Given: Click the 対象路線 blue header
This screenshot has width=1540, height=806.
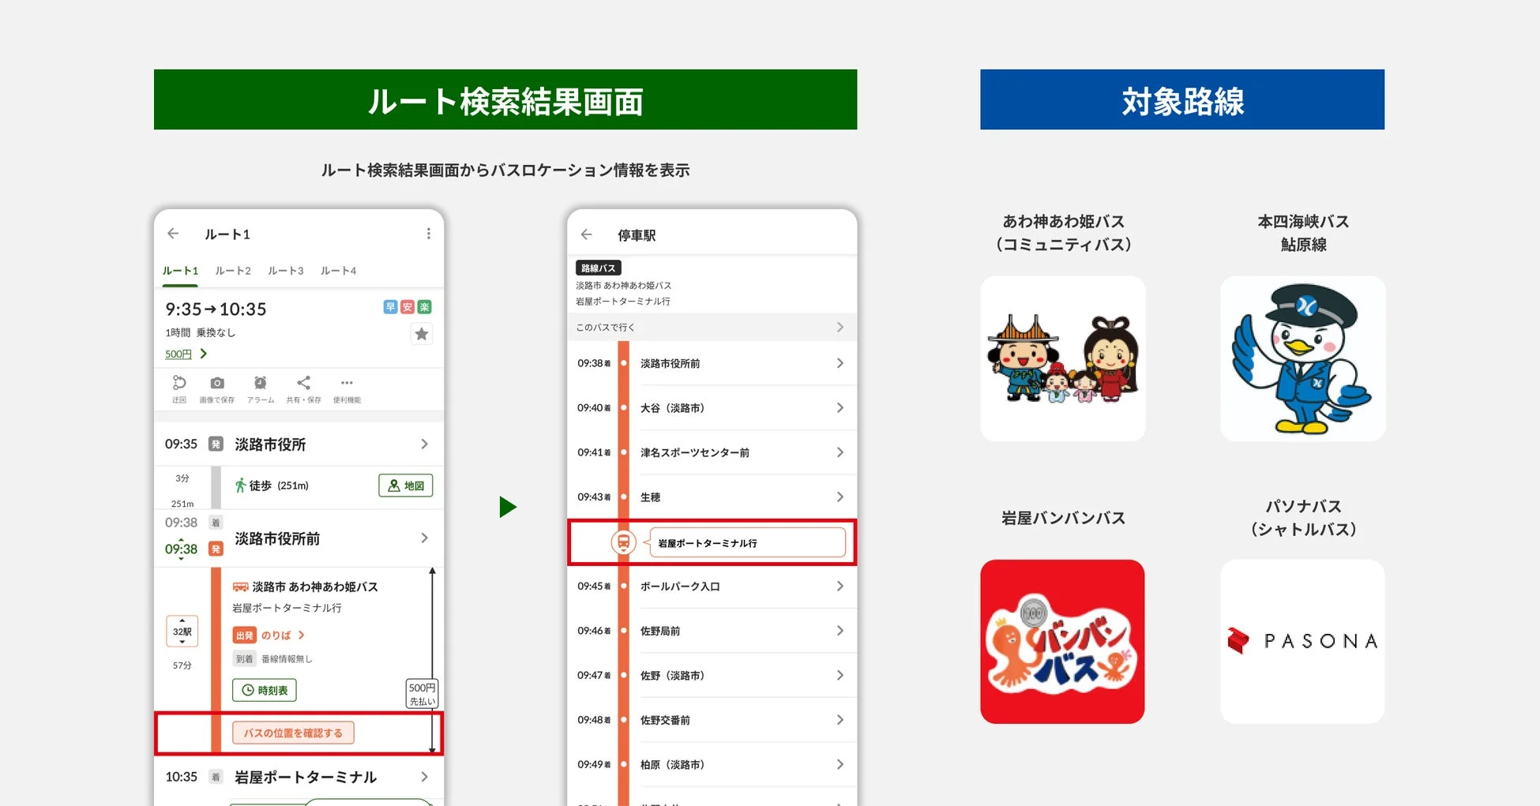Looking at the screenshot, I should tap(1182, 99).
